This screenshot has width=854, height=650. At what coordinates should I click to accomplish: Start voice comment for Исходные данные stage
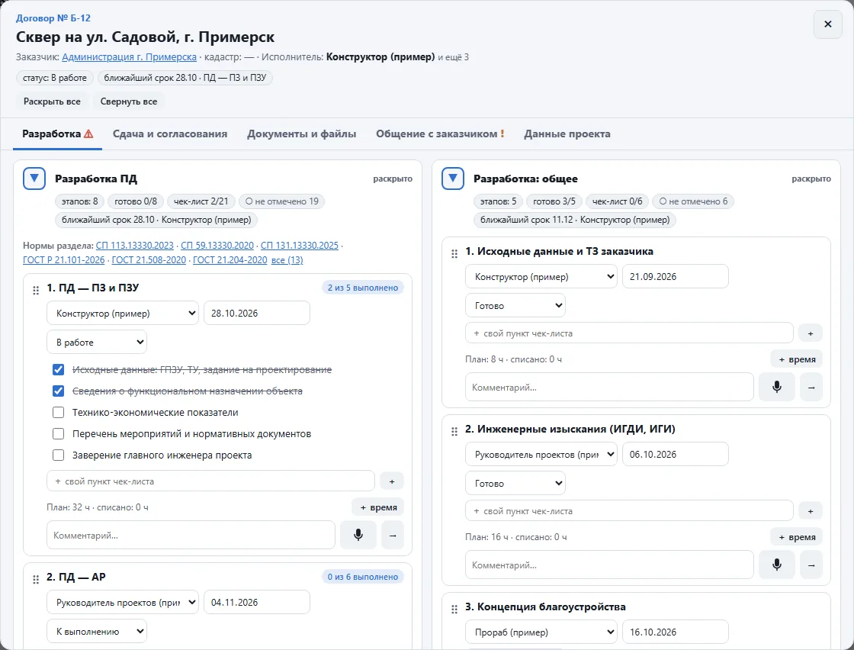pyautogui.click(x=777, y=387)
